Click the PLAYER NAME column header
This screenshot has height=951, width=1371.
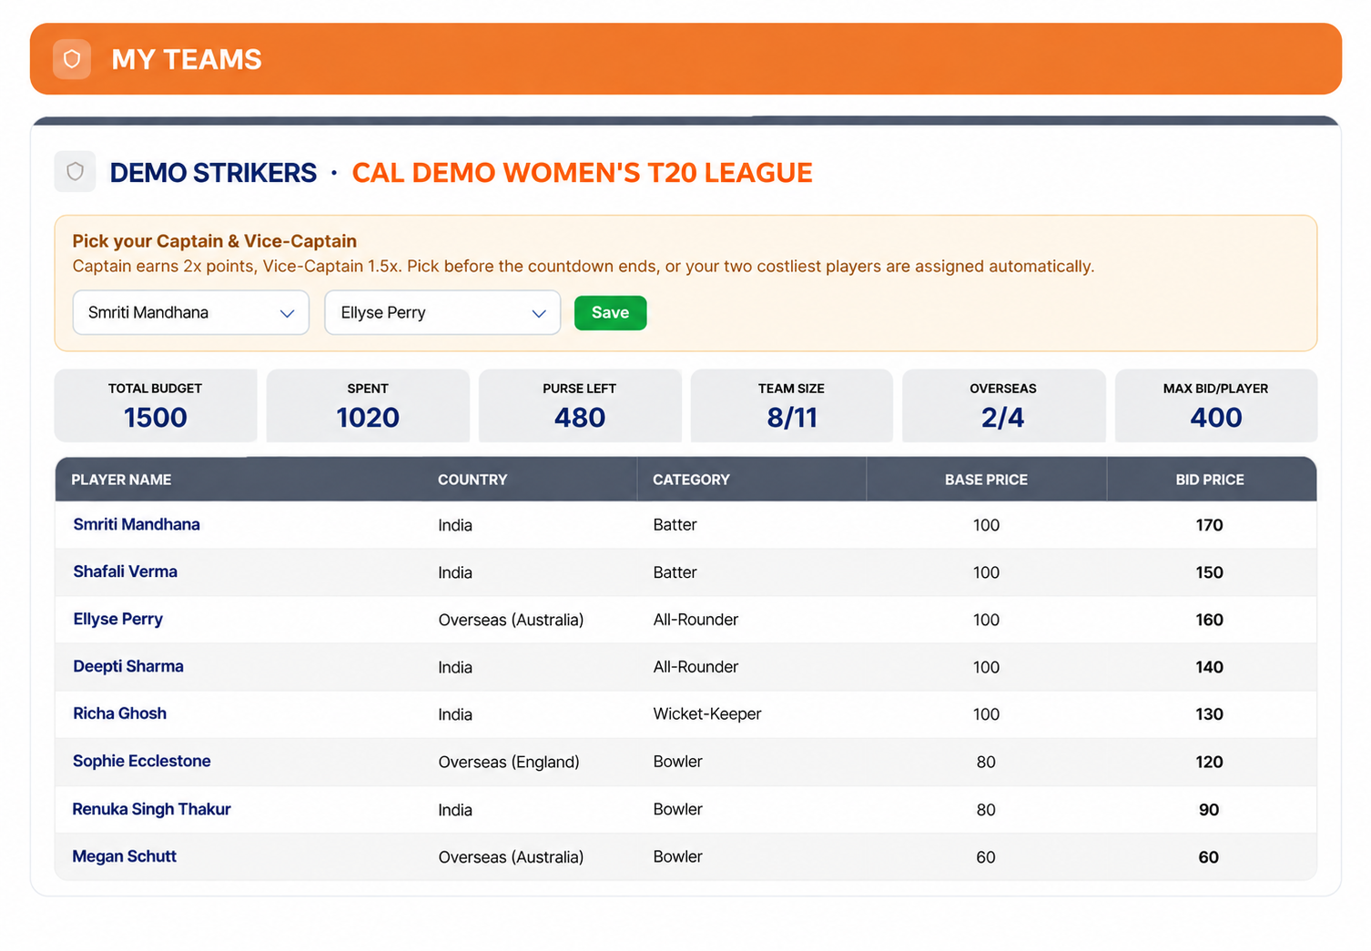click(x=121, y=480)
